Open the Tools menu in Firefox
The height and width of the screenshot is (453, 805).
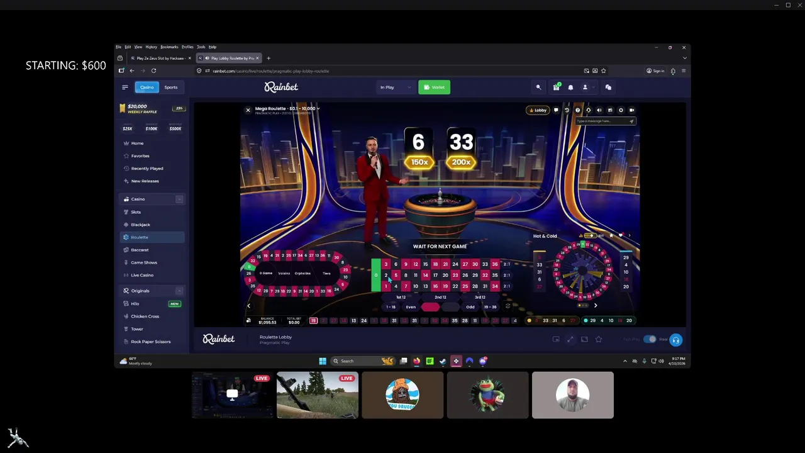click(x=201, y=47)
